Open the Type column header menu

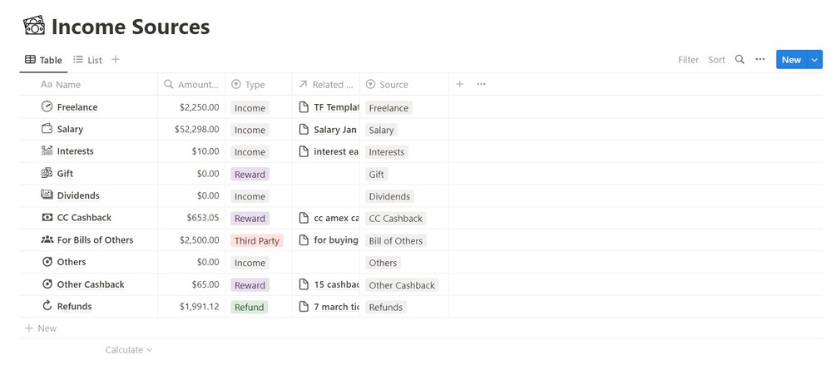258,84
